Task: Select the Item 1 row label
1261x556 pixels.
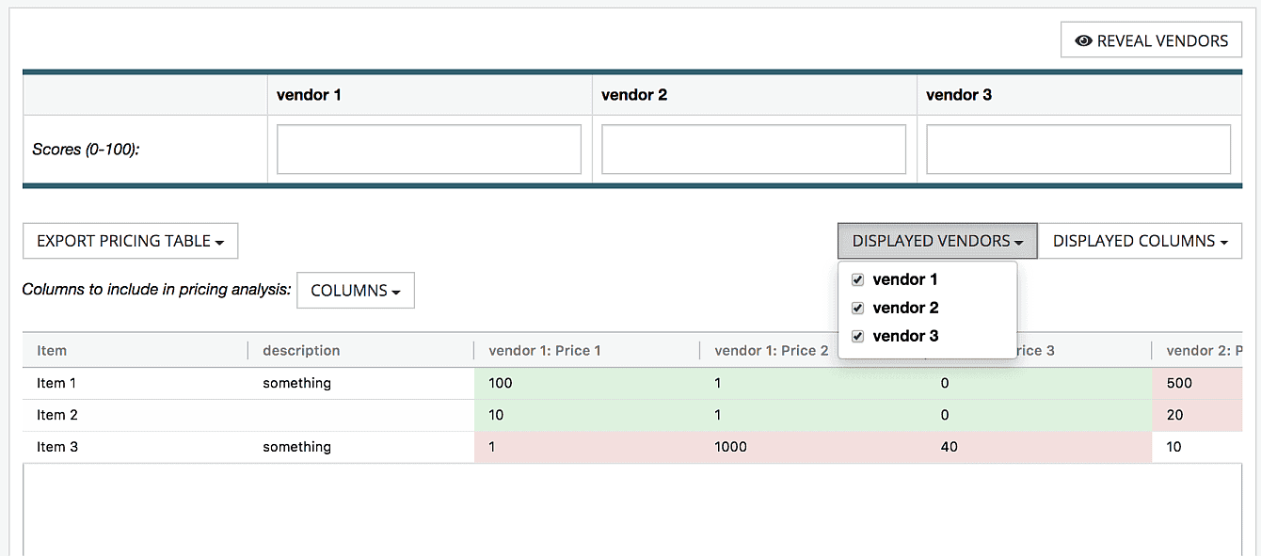Action: click(x=57, y=383)
